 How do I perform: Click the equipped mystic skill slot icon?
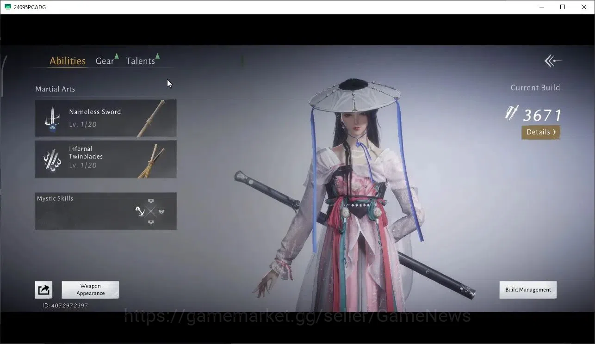pos(140,212)
